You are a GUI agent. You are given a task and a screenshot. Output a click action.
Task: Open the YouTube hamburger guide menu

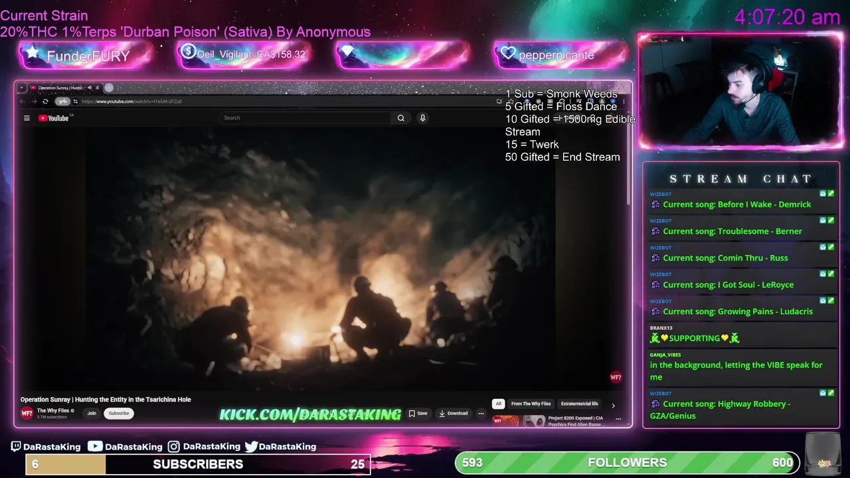[27, 118]
